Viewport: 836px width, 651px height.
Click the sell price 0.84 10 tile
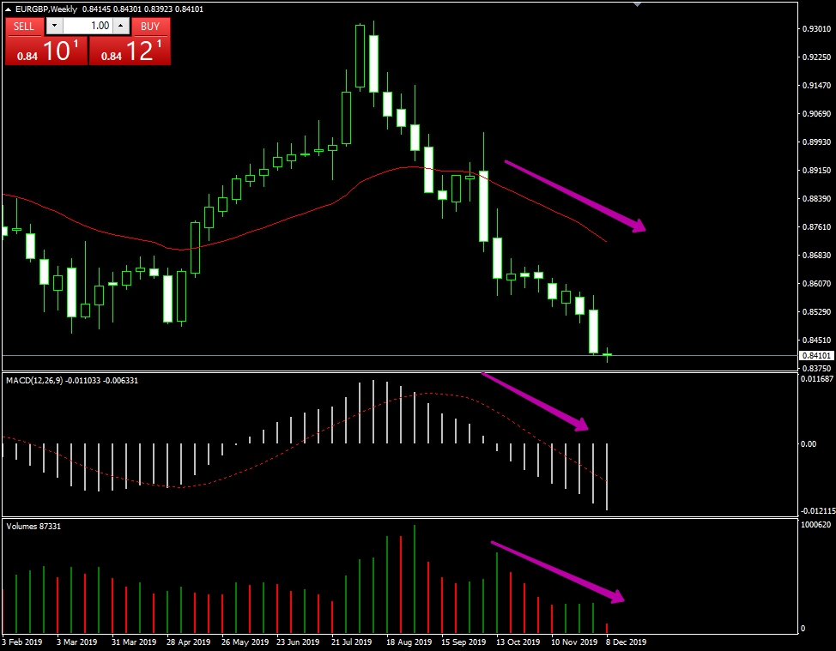point(45,51)
